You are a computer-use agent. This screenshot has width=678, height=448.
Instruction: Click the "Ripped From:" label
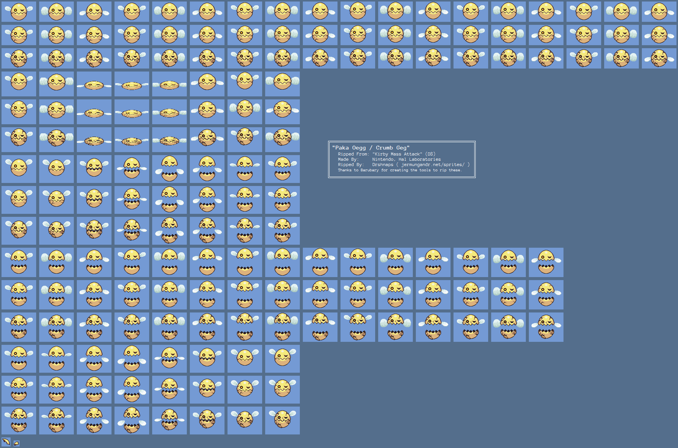[353, 154]
